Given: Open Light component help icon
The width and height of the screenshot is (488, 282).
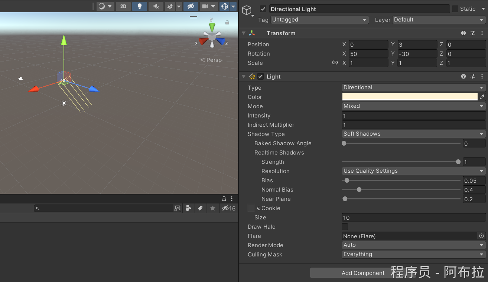Looking at the screenshot, I should point(463,77).
